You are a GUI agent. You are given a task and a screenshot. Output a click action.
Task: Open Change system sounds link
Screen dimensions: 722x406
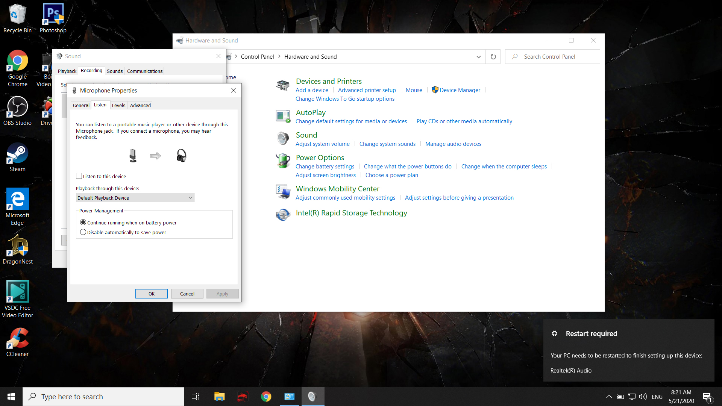coord(387,144)
